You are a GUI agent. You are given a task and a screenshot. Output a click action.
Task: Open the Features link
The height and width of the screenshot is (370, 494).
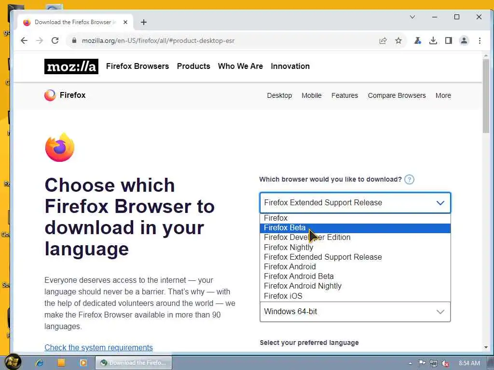[x=344, y=95]
